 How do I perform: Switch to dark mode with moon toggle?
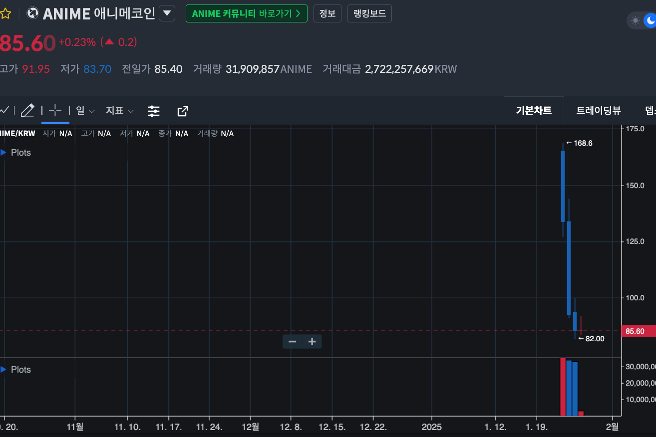point(649,20)
